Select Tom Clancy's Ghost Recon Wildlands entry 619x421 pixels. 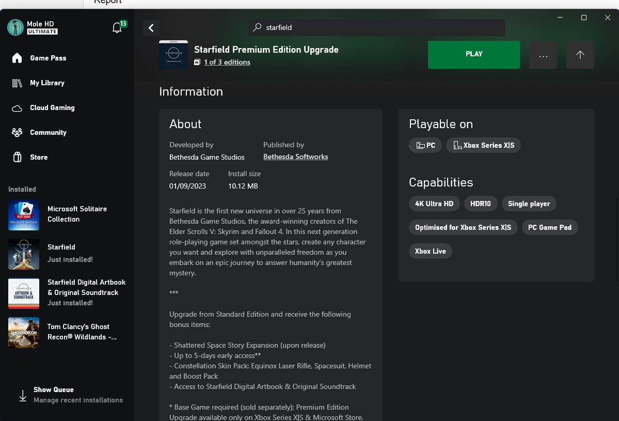[67, 333]
